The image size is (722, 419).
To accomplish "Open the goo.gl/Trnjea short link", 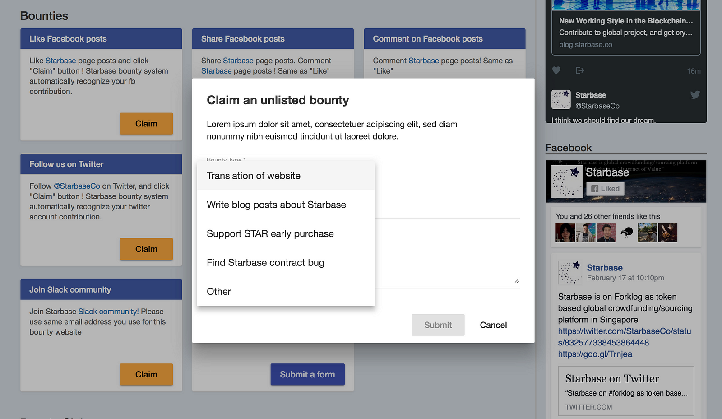I will (595, 354).
